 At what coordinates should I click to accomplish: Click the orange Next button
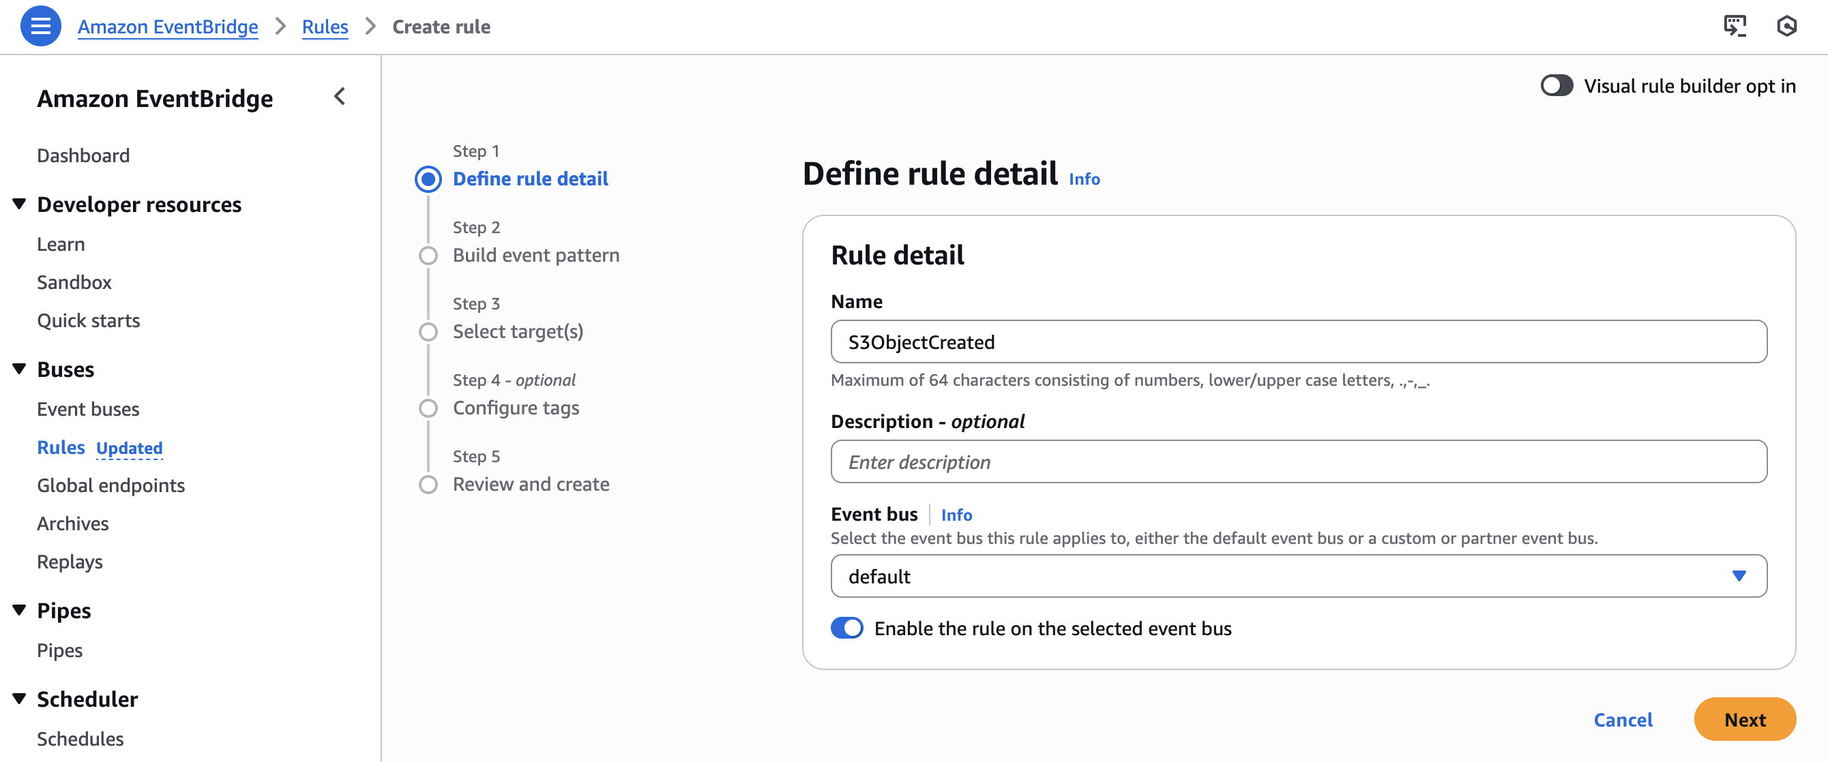pyautogui.click(x=1743, y=720)
